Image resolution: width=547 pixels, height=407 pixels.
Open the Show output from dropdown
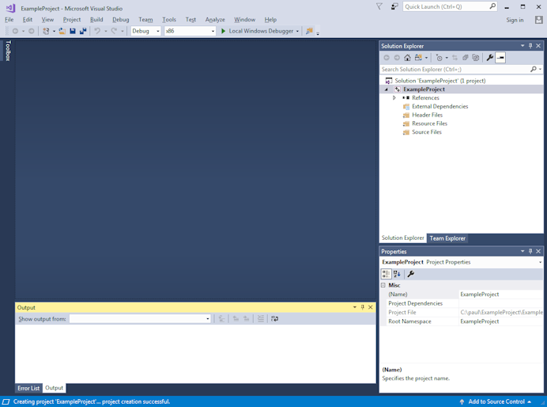coord(208,318)
